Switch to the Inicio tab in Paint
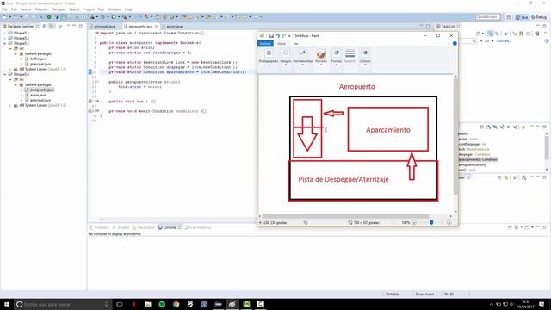The width and height of the screenshot is (551, 310). click(282, 44)
